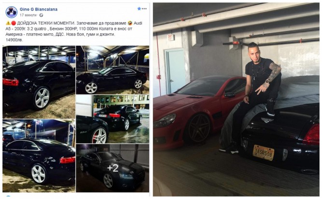The image size is (322, 199).
Task: Open Gino G Biancalana's profile avatar
Action: click(11, 12)
